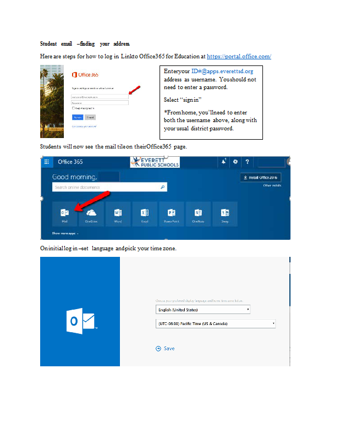Open the Other installs link

point(272,185)
